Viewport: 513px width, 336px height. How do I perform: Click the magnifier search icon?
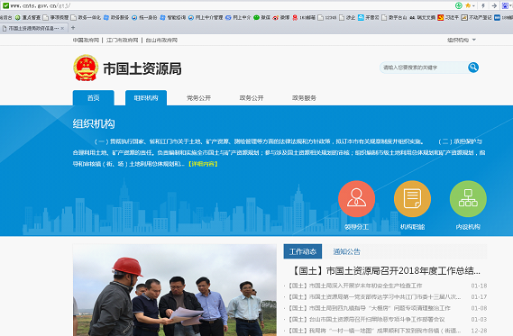coord(473,68)
